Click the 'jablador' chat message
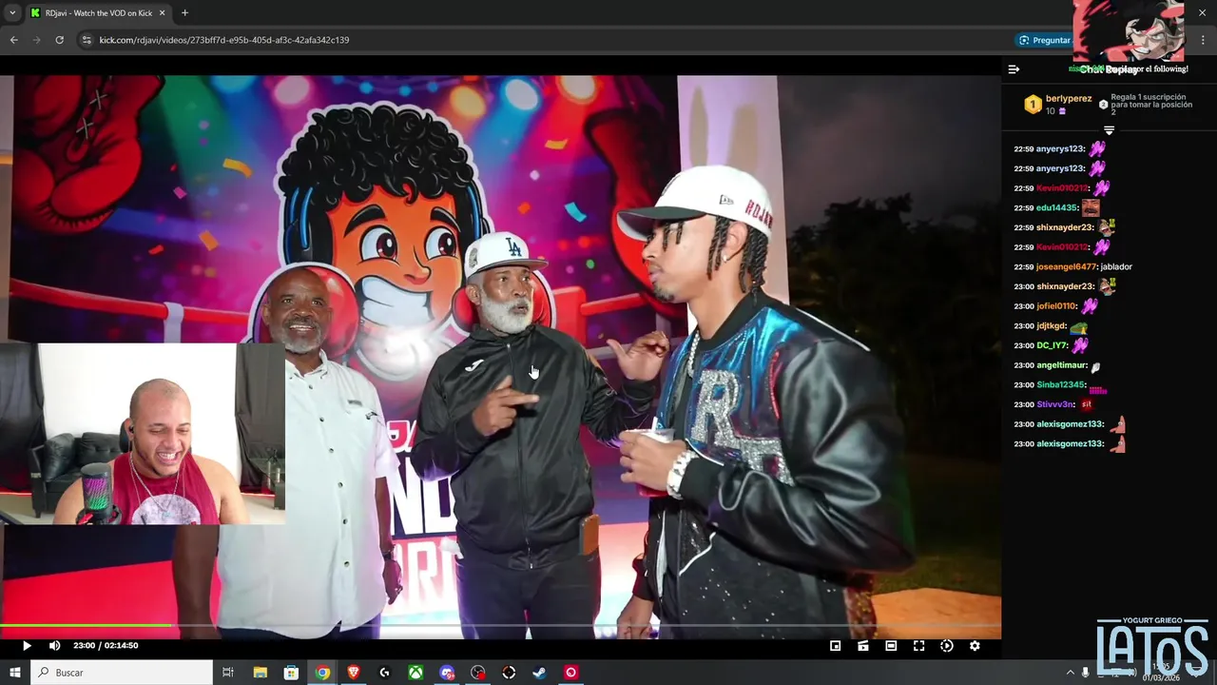1217x685 pixels. pos(1116,267)
